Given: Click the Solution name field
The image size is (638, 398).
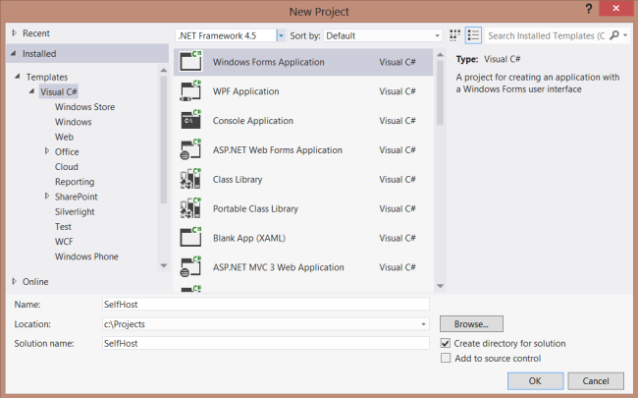Looking at the screenshot, I should pos(266,343).
